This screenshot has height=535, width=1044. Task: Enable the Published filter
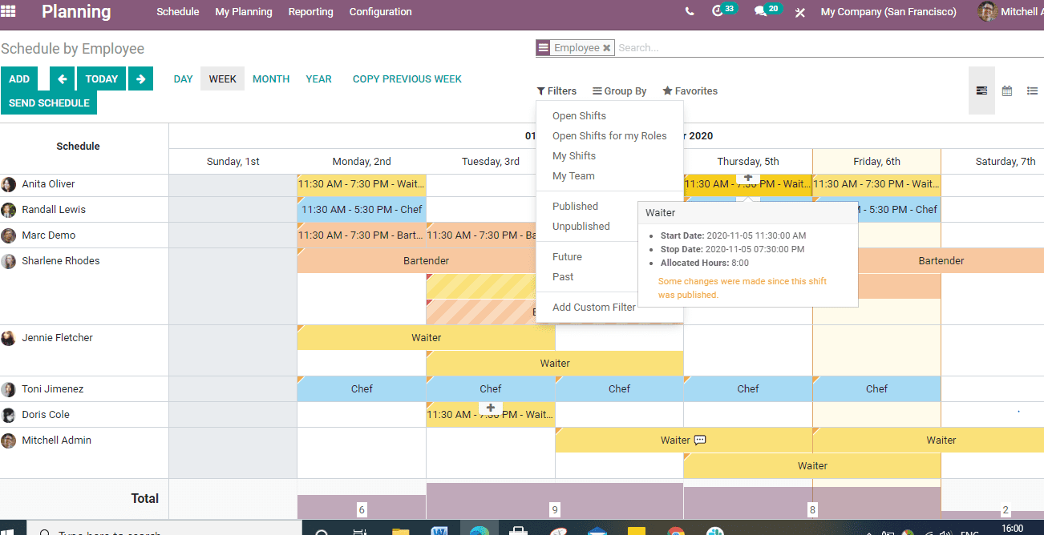tap(576, 206)
